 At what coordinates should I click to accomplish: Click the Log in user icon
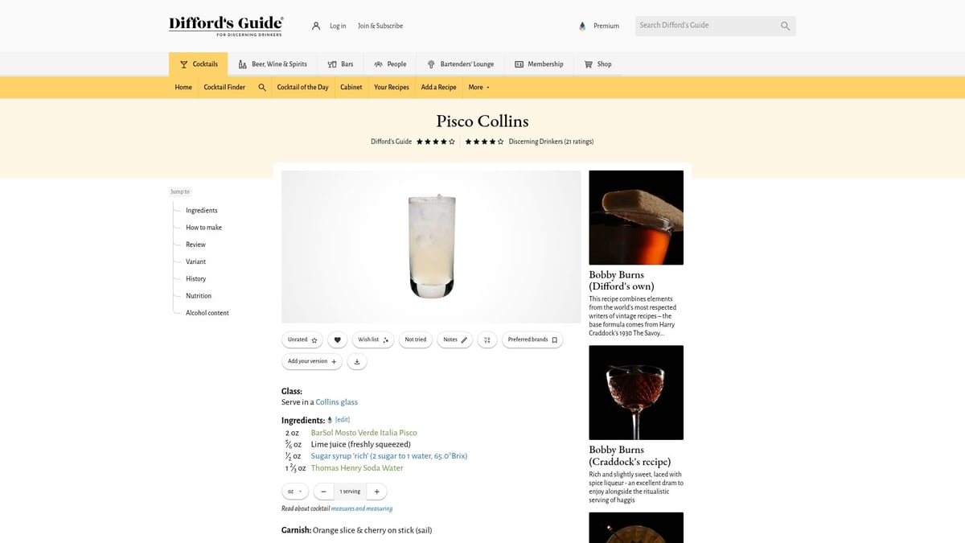(316, 26)
